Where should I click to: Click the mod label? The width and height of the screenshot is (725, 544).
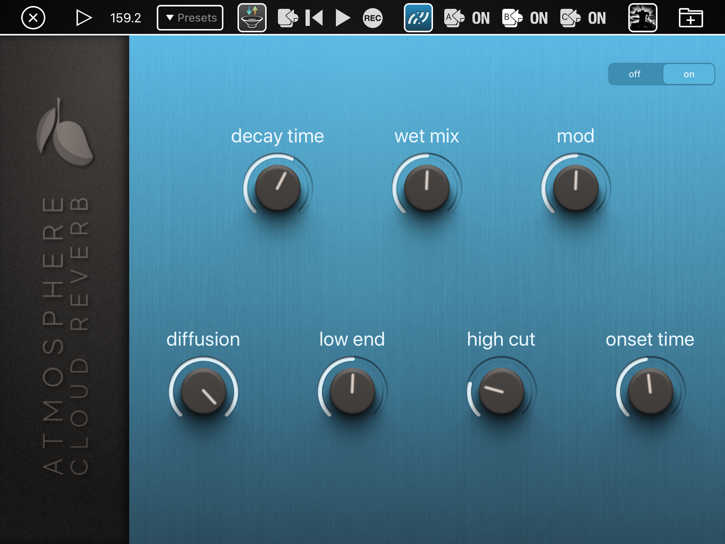576,136
